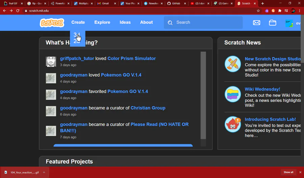Click the address bar scratch.mit.edu
Viewport: 304px width, 178px height.
(x=39, y=11)
